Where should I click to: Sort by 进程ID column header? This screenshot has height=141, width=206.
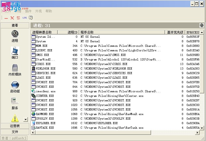(68, 32)
